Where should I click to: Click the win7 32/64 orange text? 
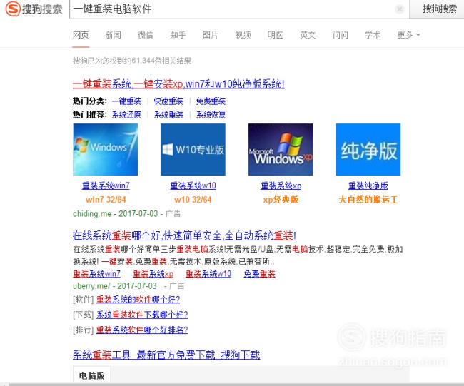click(x=106, y=200)
